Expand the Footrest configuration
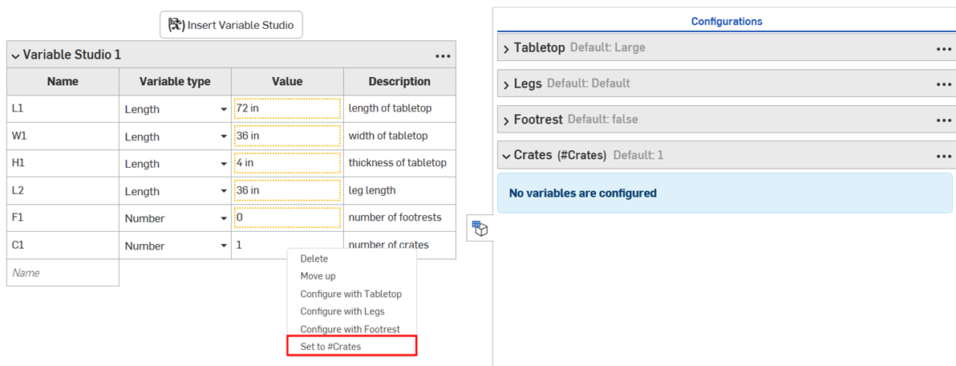 click(506, 120)
